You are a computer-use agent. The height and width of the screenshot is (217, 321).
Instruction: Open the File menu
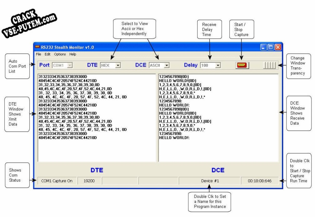coord(39,54)
